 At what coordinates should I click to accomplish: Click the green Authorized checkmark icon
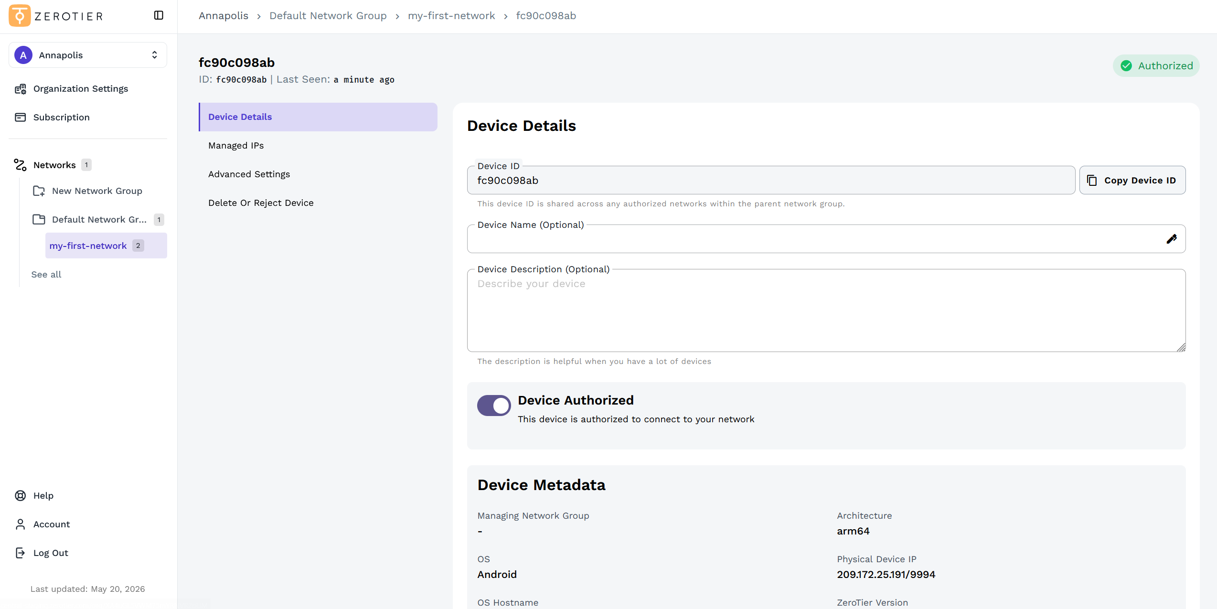click(x=1126, y=66)
